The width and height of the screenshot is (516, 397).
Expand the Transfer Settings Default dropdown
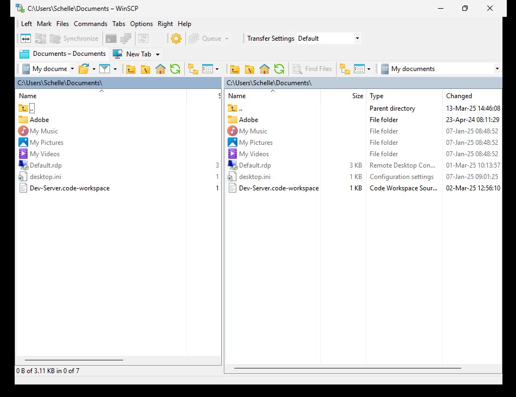[357, 39]
